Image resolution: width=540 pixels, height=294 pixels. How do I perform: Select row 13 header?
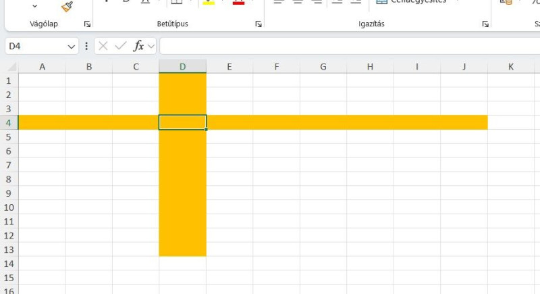[9, 249]
